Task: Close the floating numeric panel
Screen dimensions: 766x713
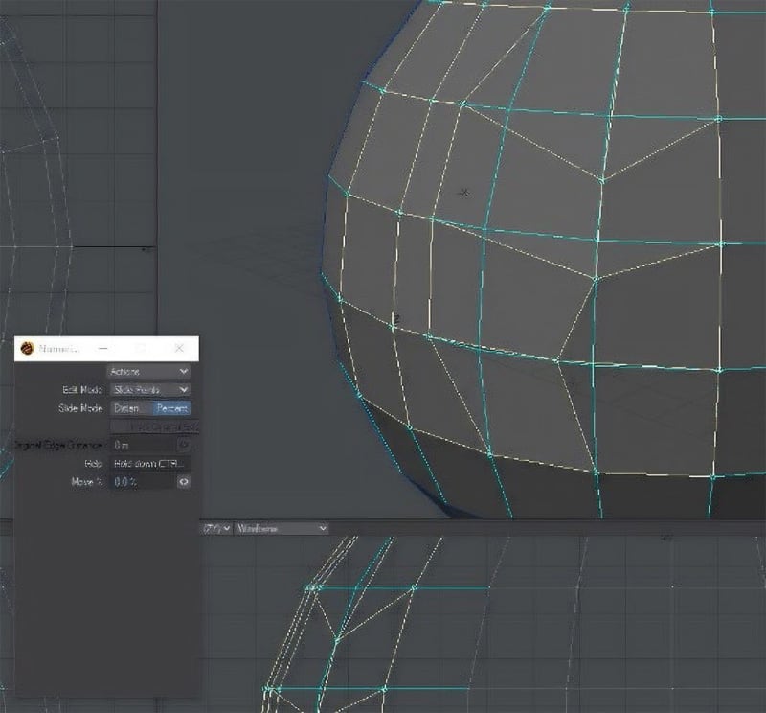Action: point(178,349)
